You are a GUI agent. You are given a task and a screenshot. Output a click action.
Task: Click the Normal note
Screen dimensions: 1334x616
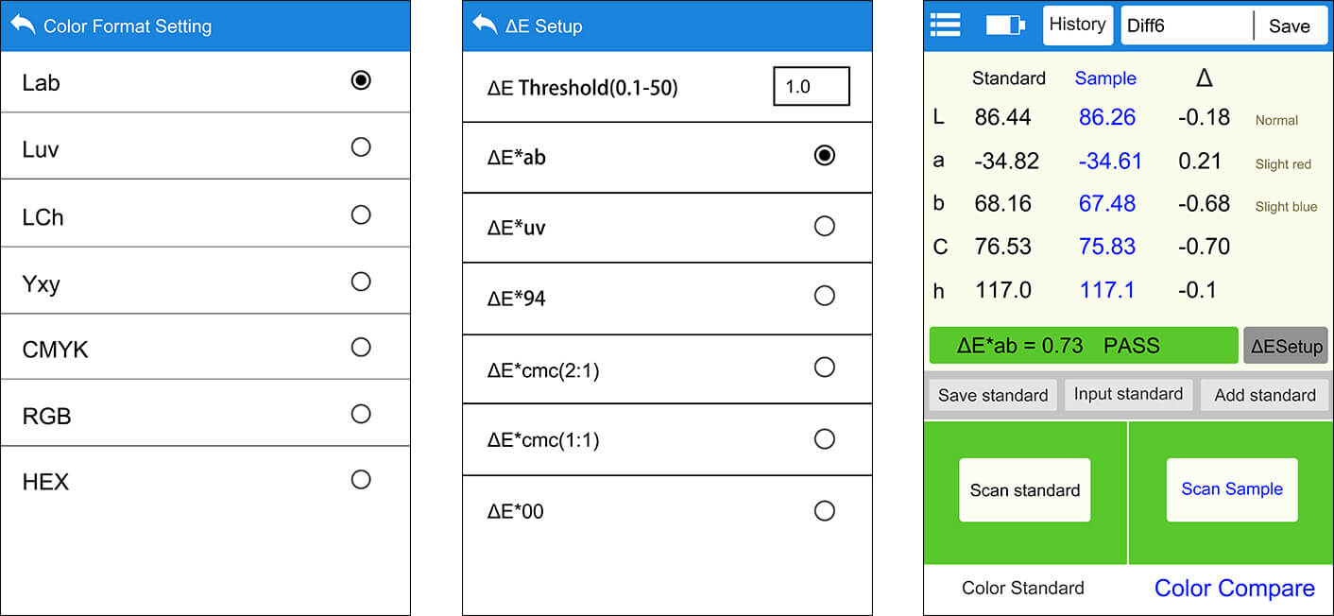1276,120
